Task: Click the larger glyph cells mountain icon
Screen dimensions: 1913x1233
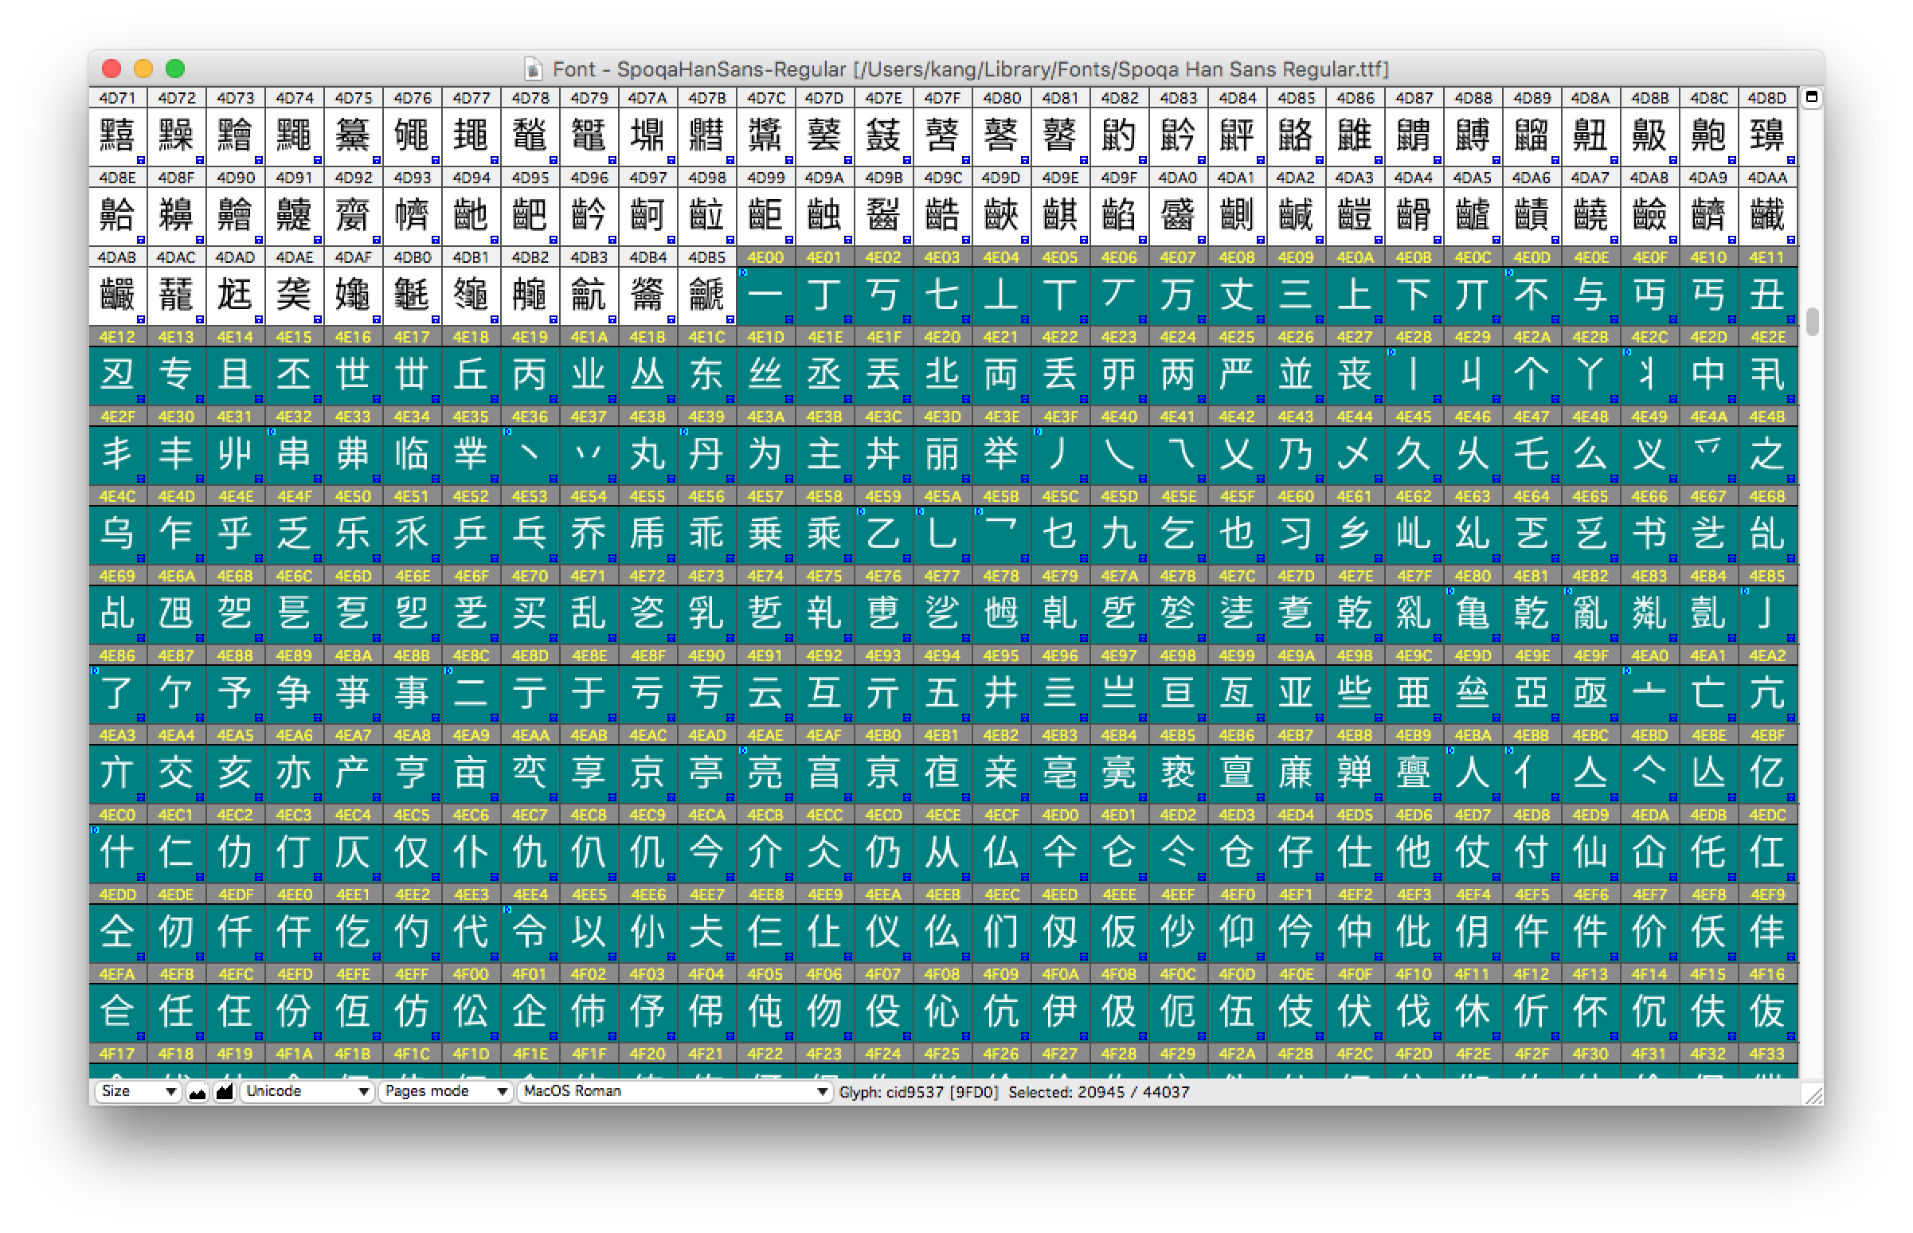Action: pos(225,1092)
